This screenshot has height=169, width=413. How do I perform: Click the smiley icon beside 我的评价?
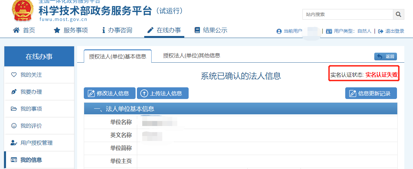pos(14,126)
